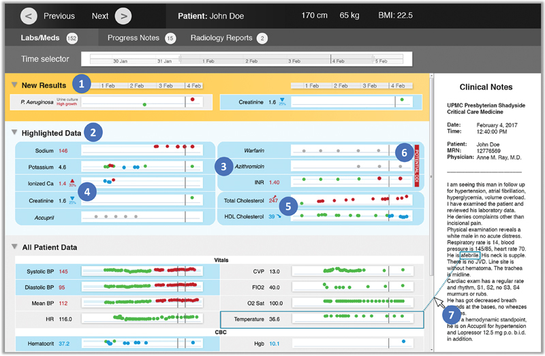This screenshot has height=356, width=545.
Task: Select the Diastolic BP row
Action: (117, 287)
